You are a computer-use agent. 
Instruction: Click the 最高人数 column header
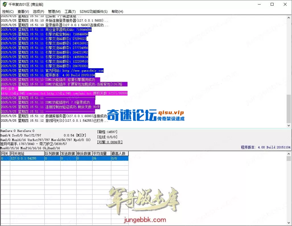pyautogui.click(x=120, y=154)
